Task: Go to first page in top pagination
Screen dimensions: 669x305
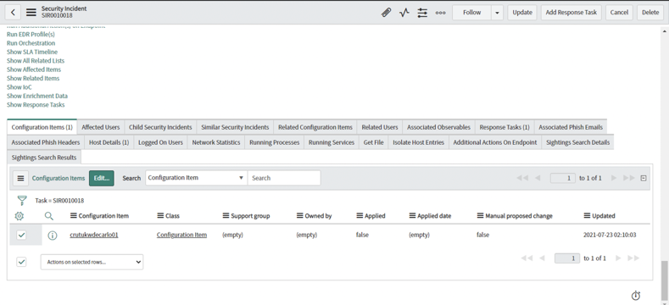Action: point(522,178)
